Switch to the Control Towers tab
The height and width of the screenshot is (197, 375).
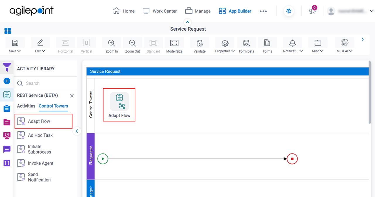point(53,106)
